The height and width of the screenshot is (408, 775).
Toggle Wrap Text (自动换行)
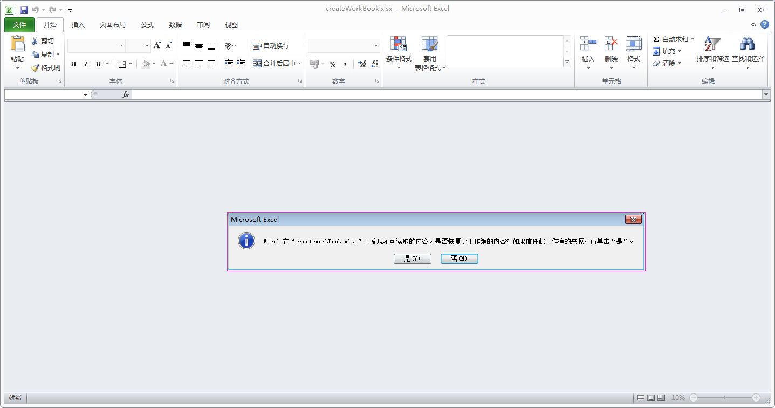(x=271, y=45)
